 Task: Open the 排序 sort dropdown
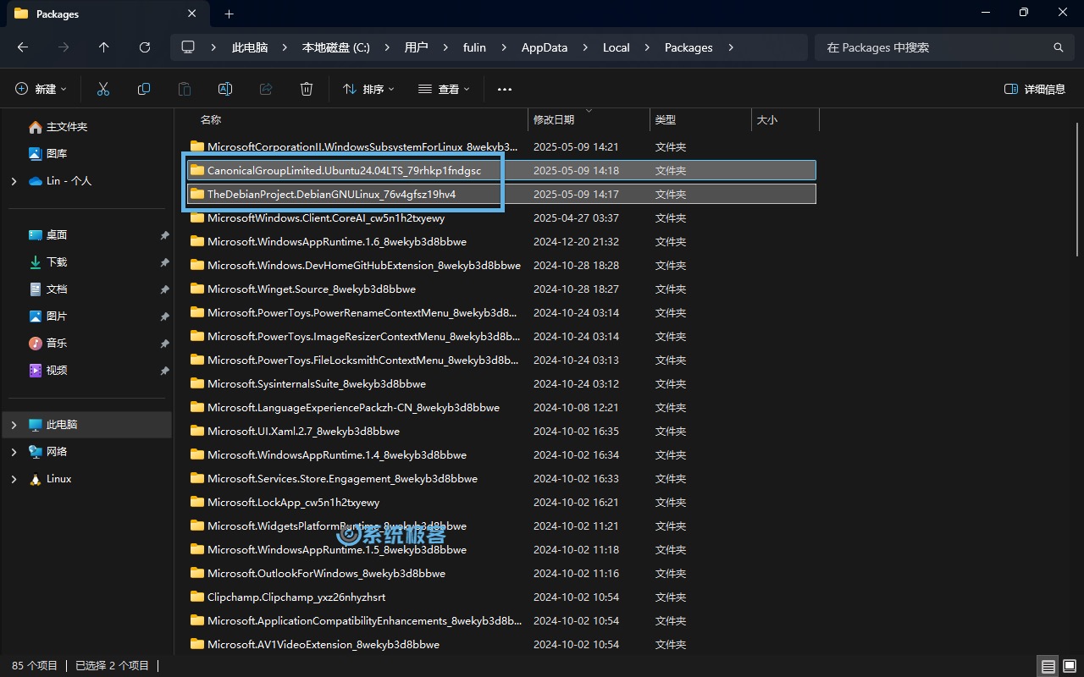[368, 89]
